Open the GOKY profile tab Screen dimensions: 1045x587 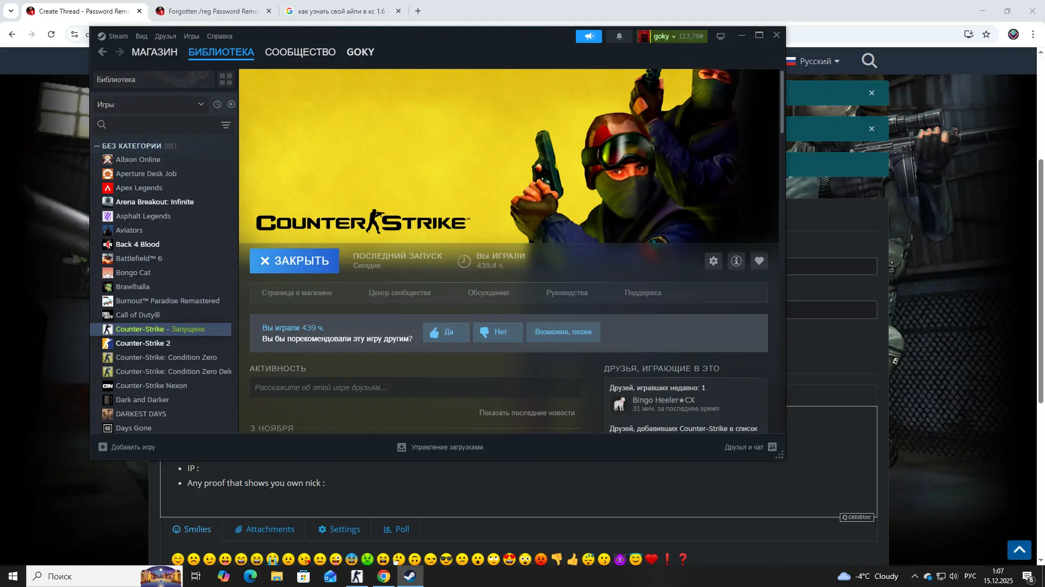(360, 52)
